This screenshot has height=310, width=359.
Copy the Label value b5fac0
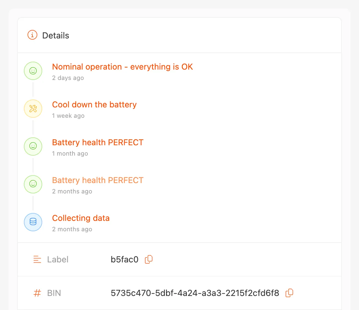149,259
